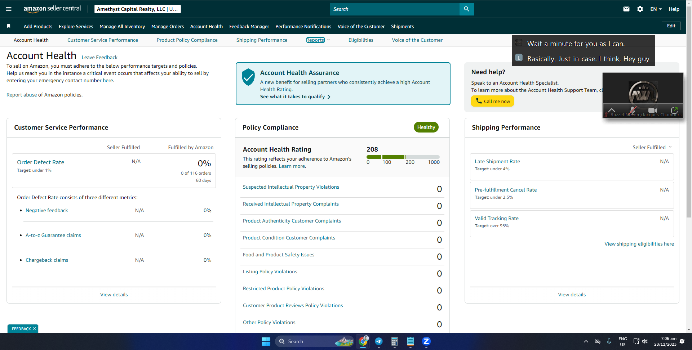Open Negative feedback metric link
692x350 pixels.
(47, 210)
